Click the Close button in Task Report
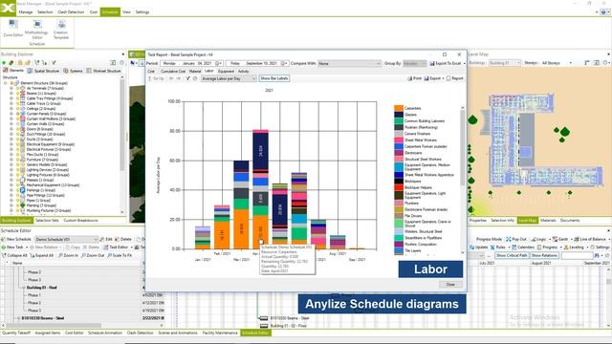 tap(450, 285)
